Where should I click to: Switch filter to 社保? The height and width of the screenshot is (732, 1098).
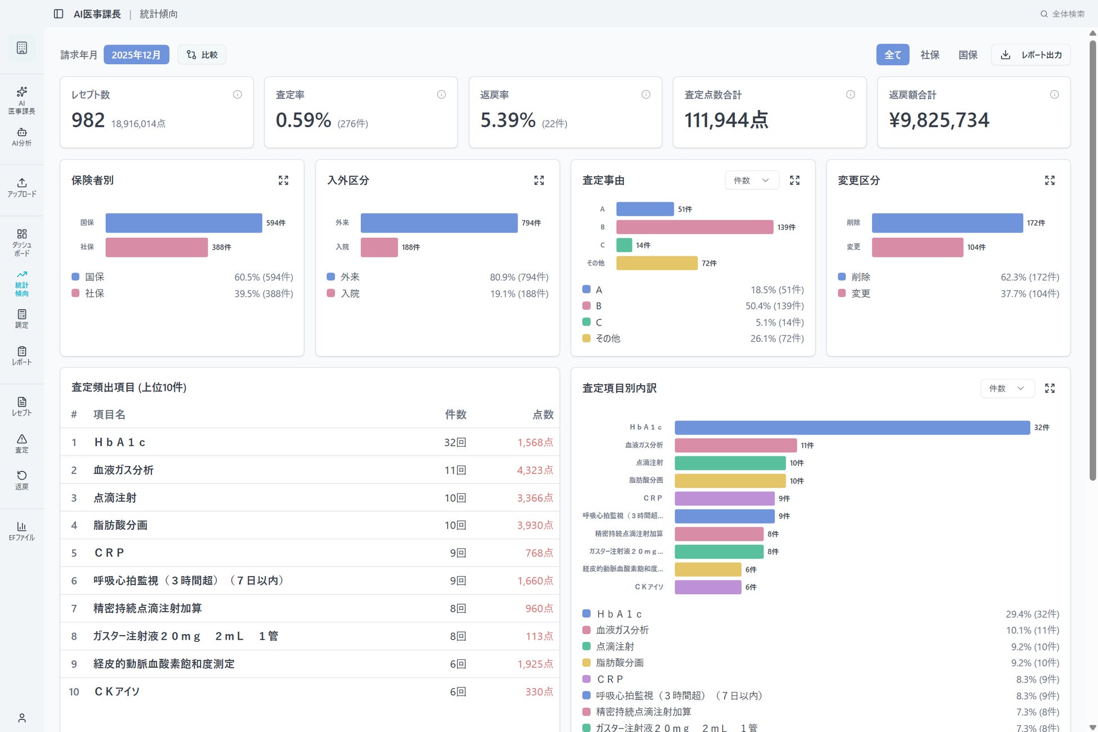click(x=930, y=55)
